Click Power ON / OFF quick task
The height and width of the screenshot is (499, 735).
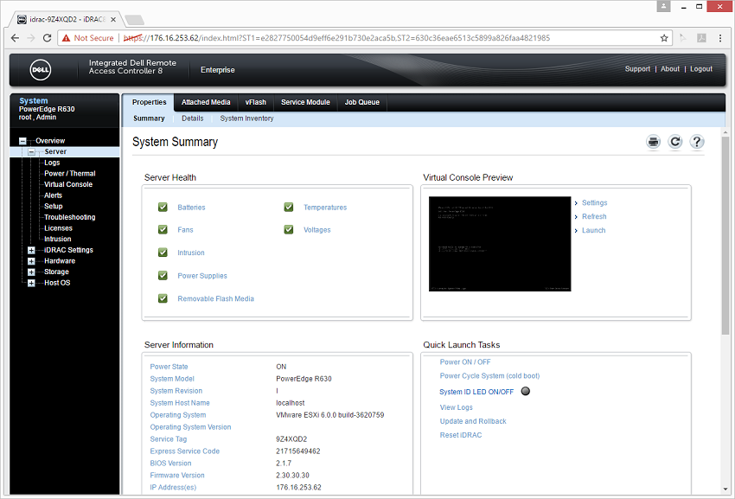pyautogui.click(x=465, y=362)
